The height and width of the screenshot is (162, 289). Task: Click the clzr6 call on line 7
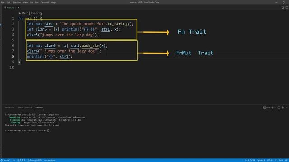pyautogui.click(x=32, y=51)
